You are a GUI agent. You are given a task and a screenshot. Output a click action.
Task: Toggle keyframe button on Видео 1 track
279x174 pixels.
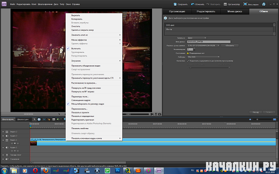(x=15, y=143)
